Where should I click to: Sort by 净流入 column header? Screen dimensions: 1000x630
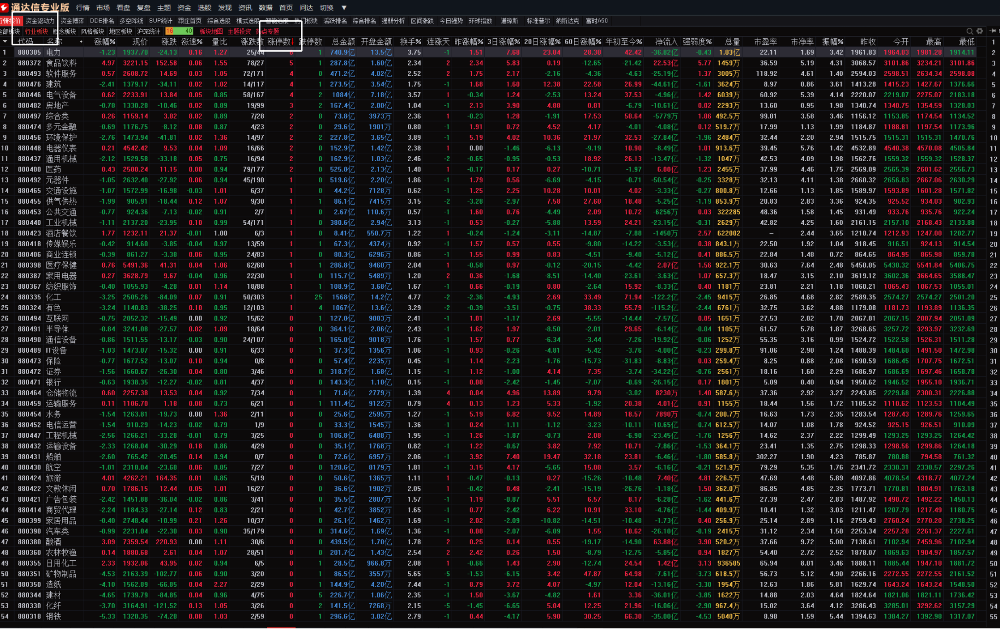coord(666,41)
